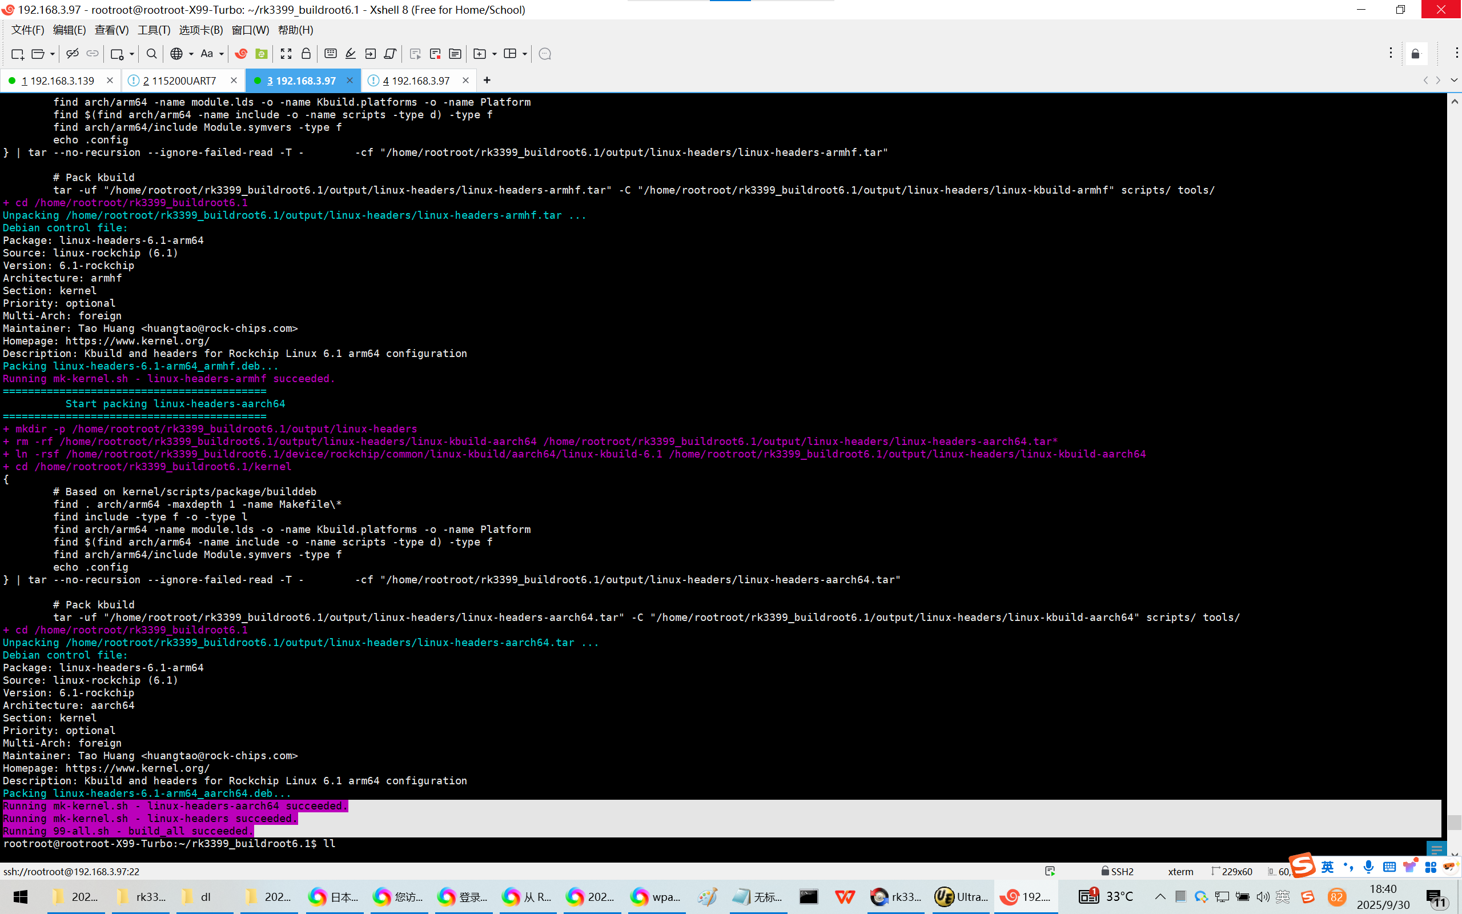Expand the encoding globe dropdown arrow
Screen dimensions: 1462x914
(x=191, y=54)
